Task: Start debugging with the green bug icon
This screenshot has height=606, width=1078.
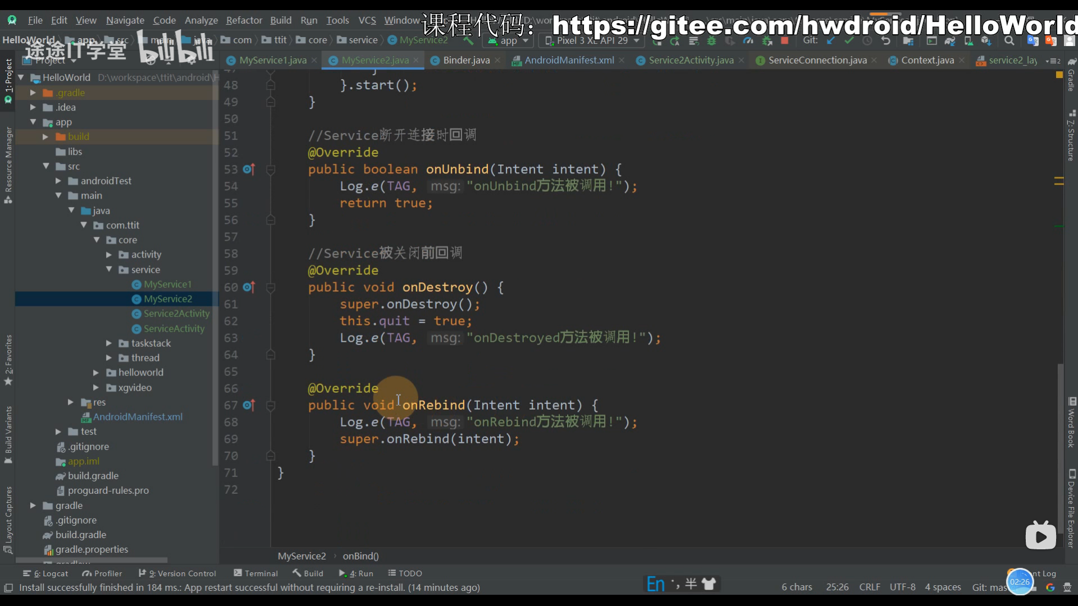Action: click(x=711, y=40)
